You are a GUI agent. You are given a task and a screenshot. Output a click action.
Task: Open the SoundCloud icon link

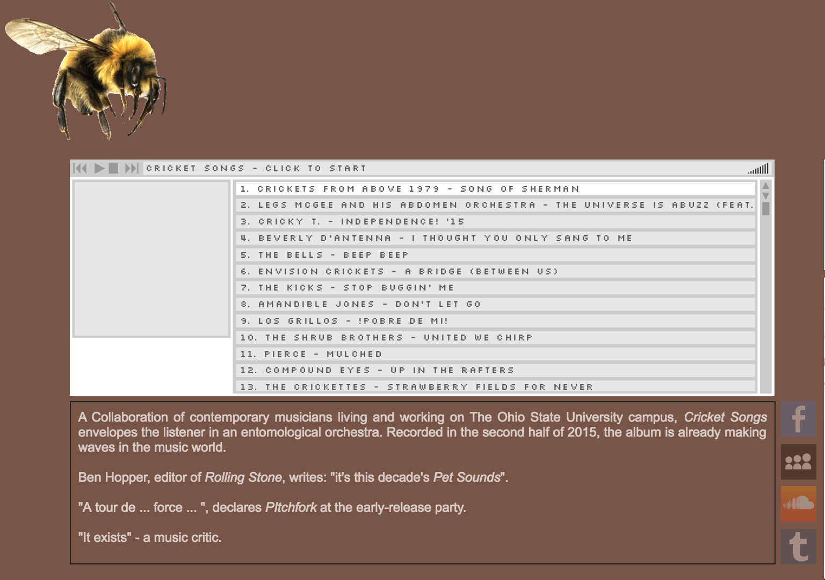tap(798, 504)
